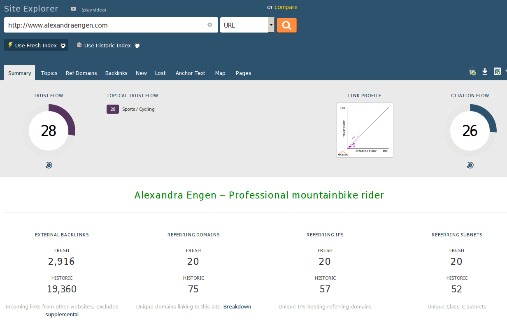
Task: Open Citation Flow history clock icon
Action: click(x=470, y=165)
